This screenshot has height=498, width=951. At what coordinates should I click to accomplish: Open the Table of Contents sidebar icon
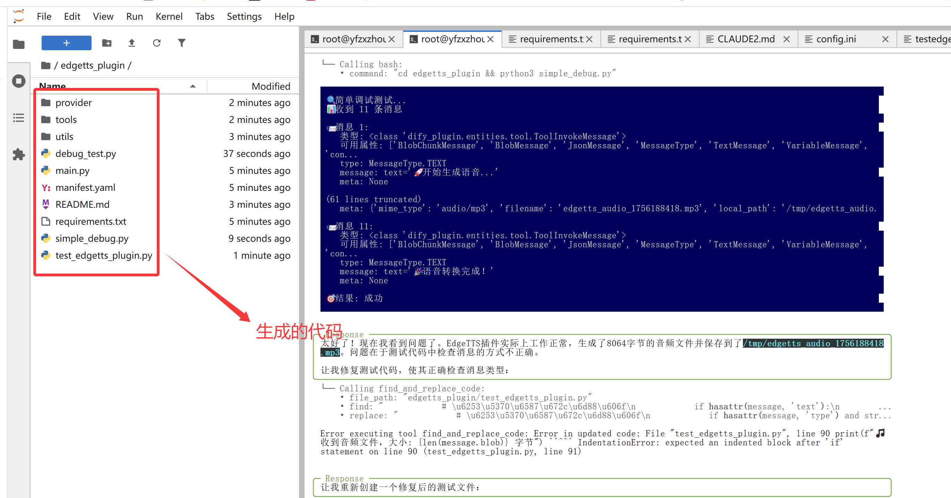pos(18,118)
